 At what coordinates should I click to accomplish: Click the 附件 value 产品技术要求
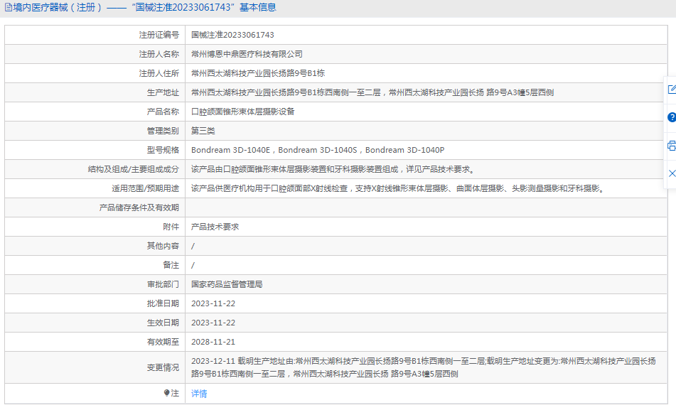coord(215,227)
